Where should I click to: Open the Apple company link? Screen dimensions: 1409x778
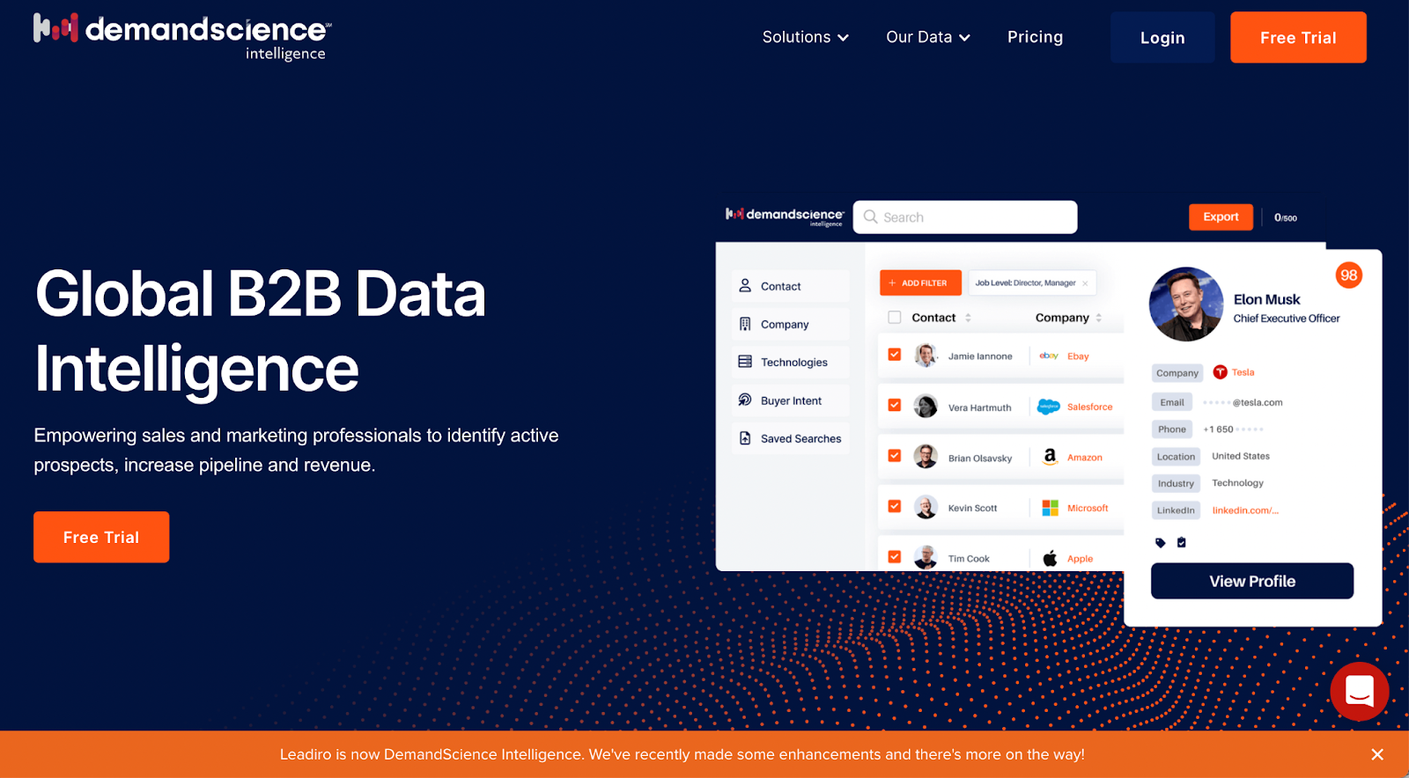(1080, 559)
